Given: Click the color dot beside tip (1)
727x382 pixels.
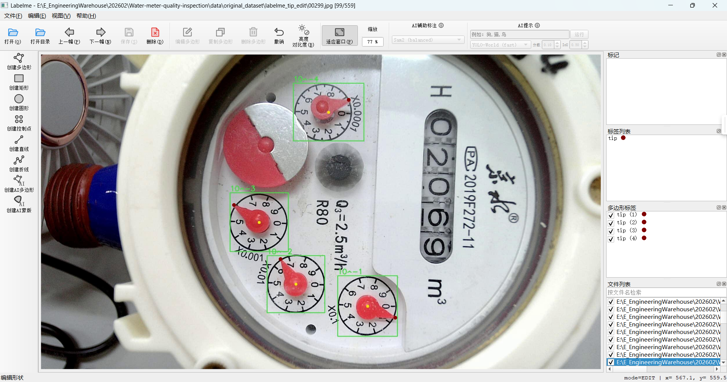Looking at the screenshot, I should [x=644, y=214].
